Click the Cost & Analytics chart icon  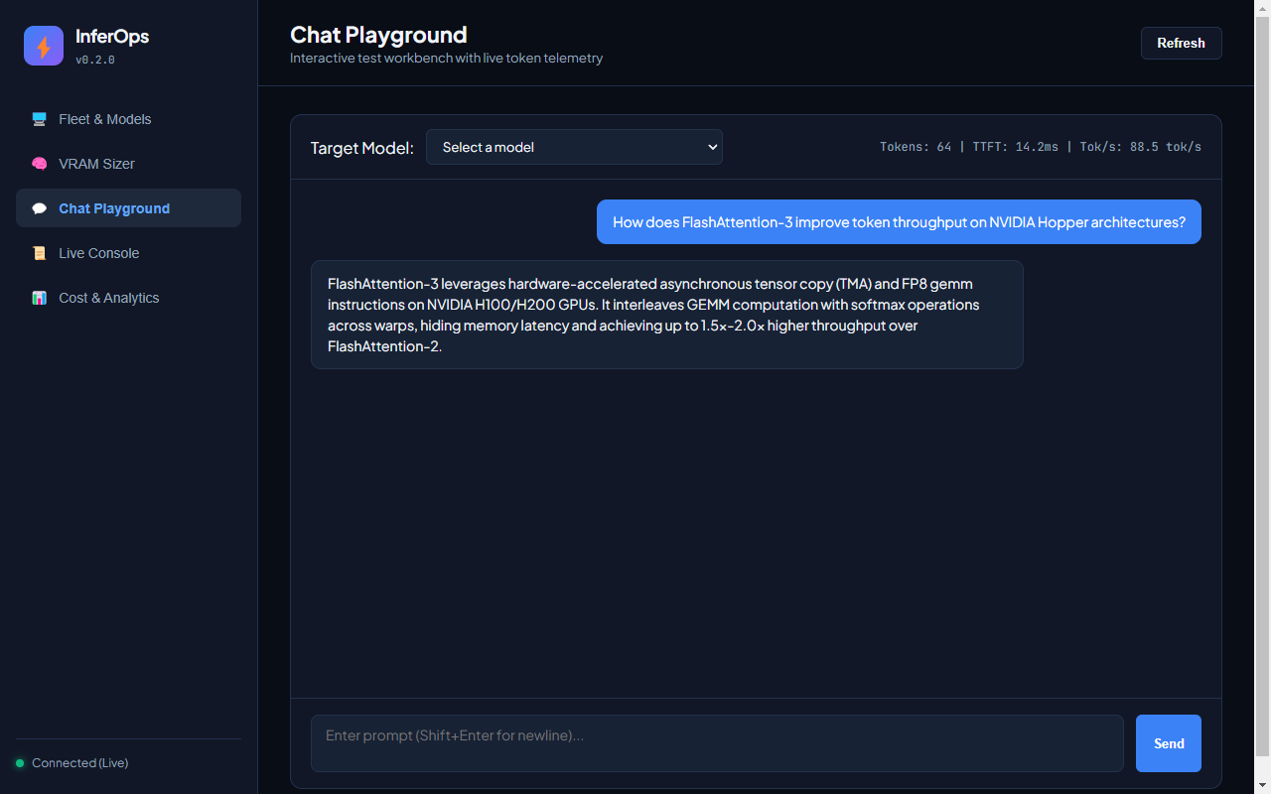[40, 298]
